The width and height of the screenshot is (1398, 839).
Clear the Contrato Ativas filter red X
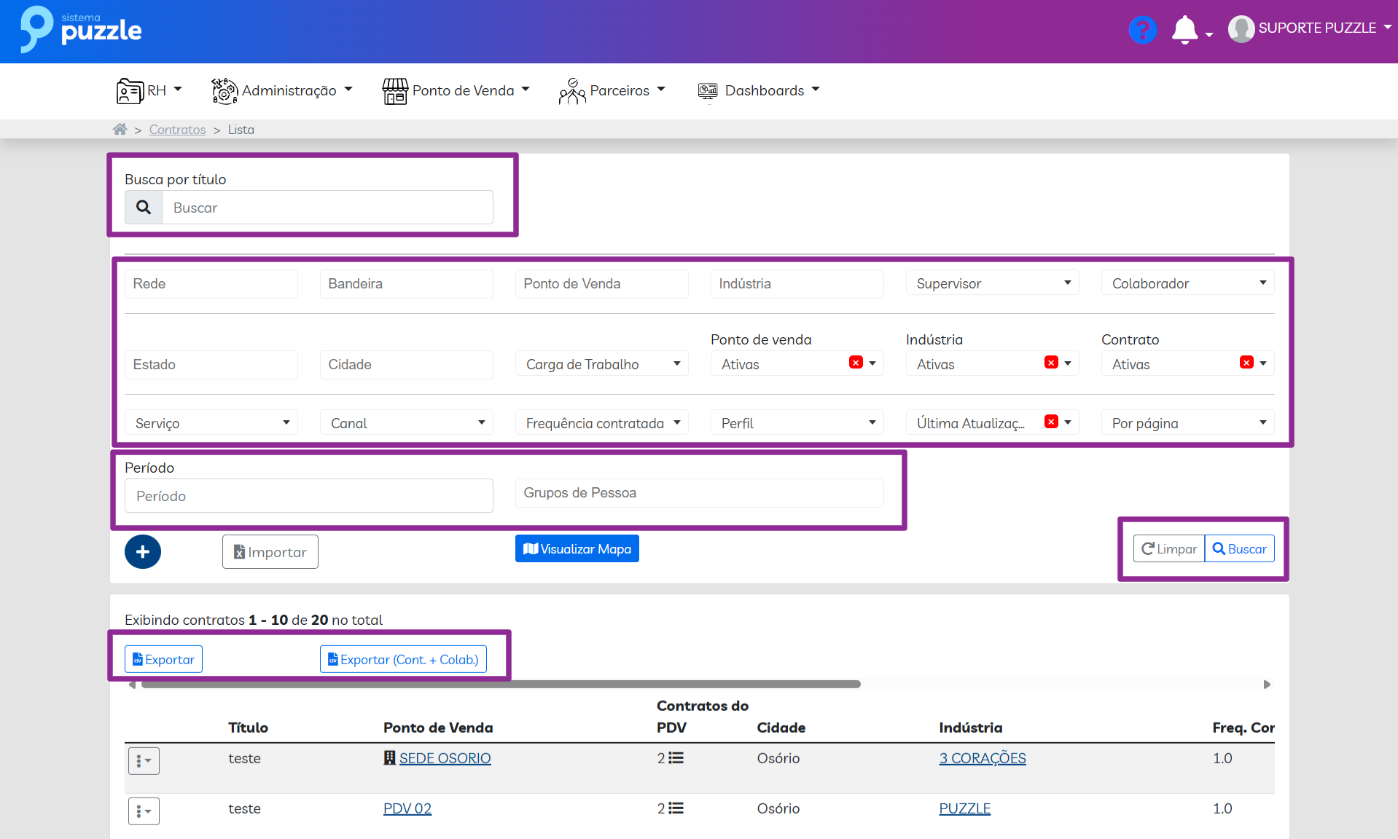1246,363
